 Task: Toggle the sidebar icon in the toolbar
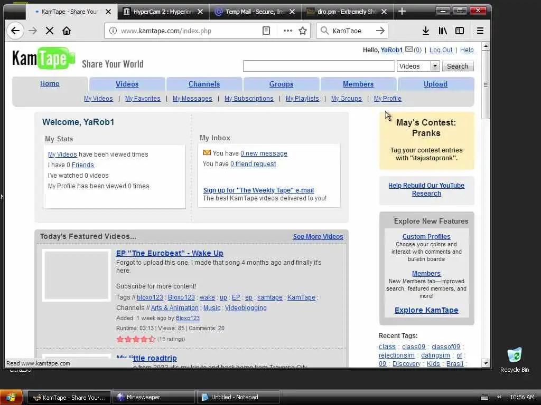coord(460,31)
